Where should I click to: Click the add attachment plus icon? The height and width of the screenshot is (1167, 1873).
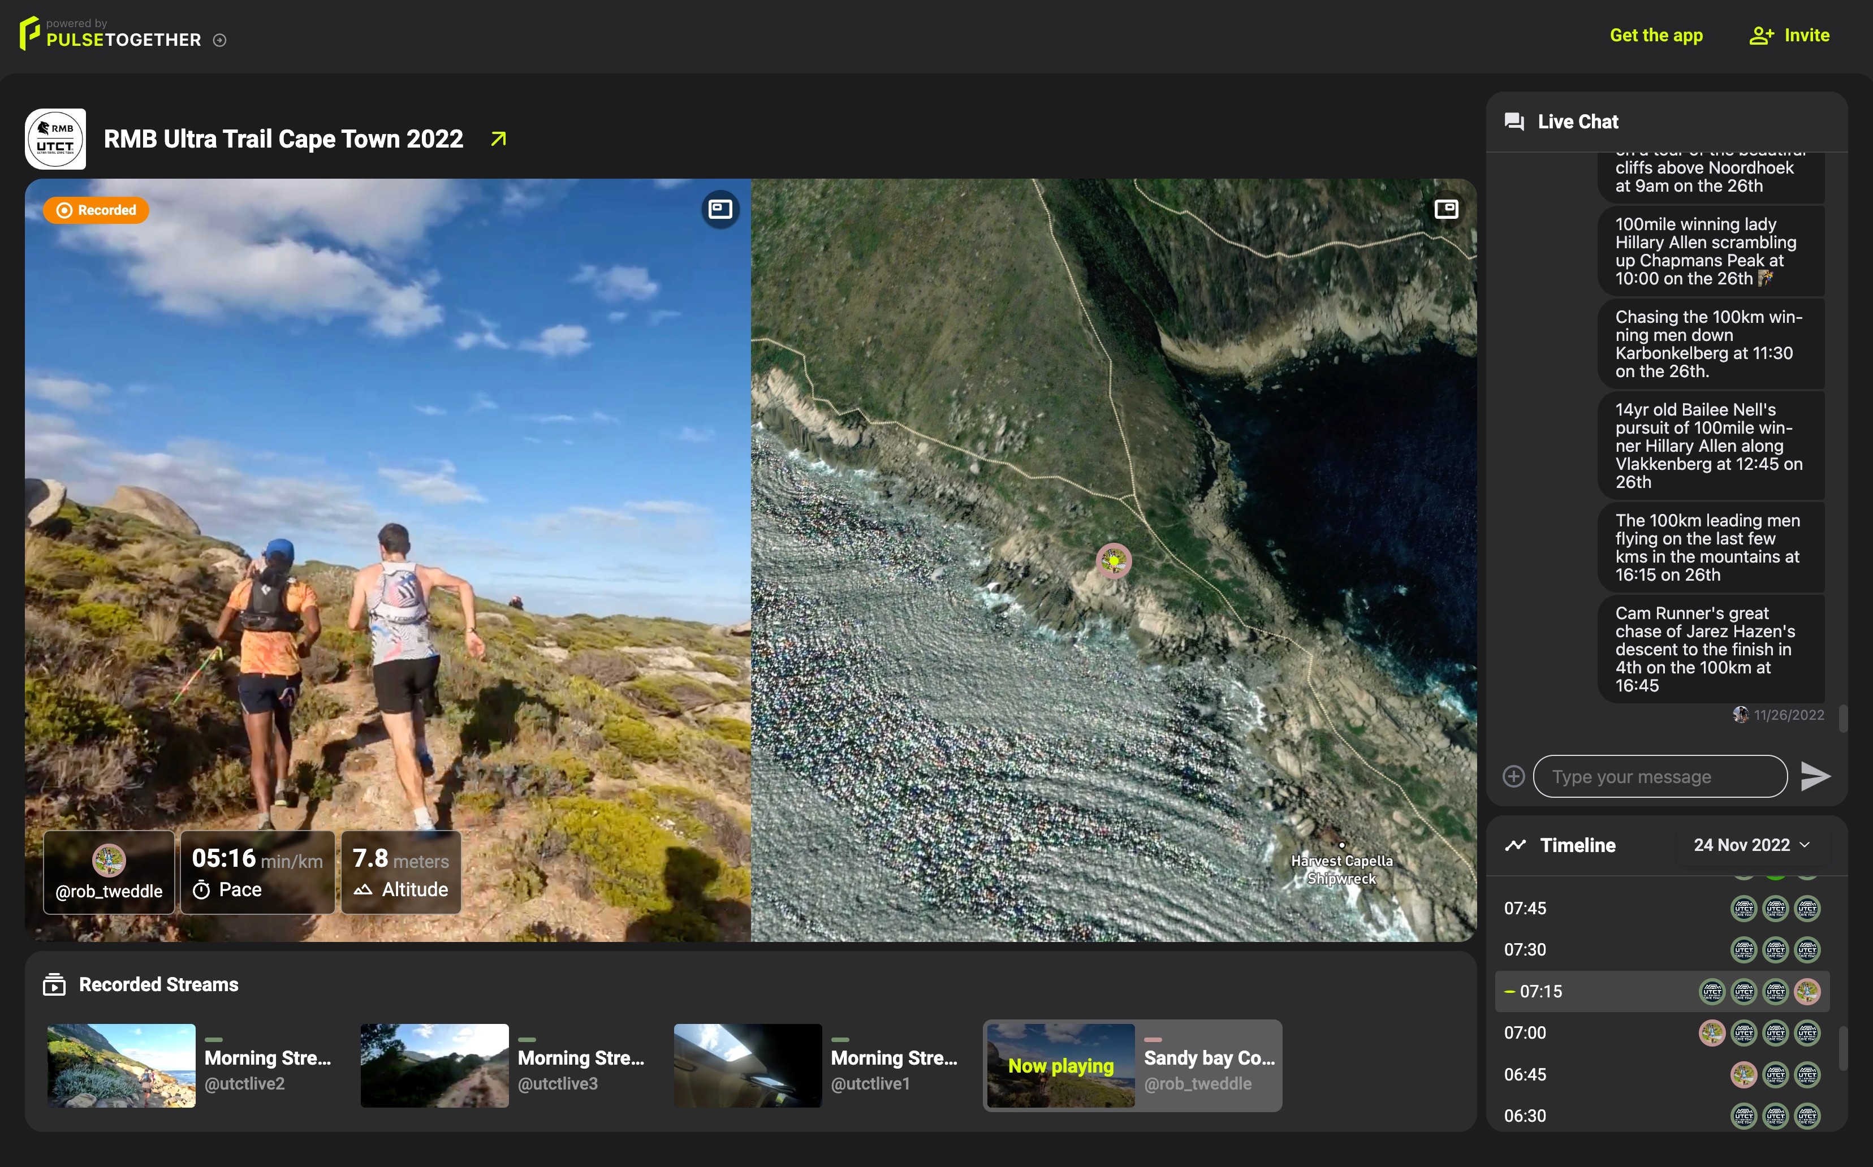coord(1513,776)
